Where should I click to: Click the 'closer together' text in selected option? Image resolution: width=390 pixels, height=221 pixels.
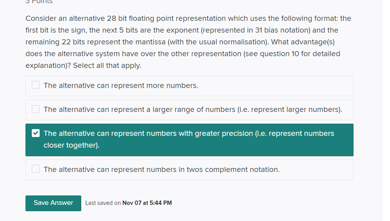(71, 145)
